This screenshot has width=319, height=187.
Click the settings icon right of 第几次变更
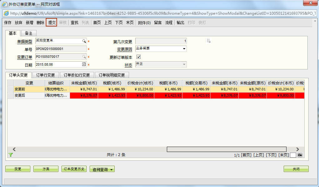coord(209,41)
